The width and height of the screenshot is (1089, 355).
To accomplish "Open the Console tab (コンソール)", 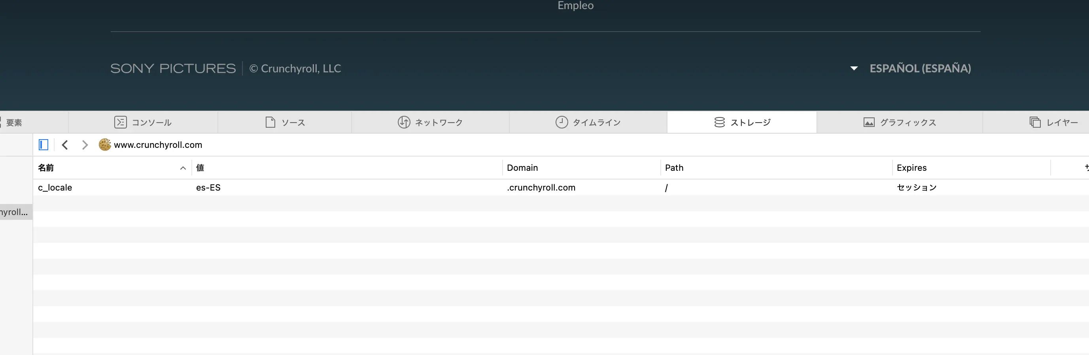I will tap(143, 122).
